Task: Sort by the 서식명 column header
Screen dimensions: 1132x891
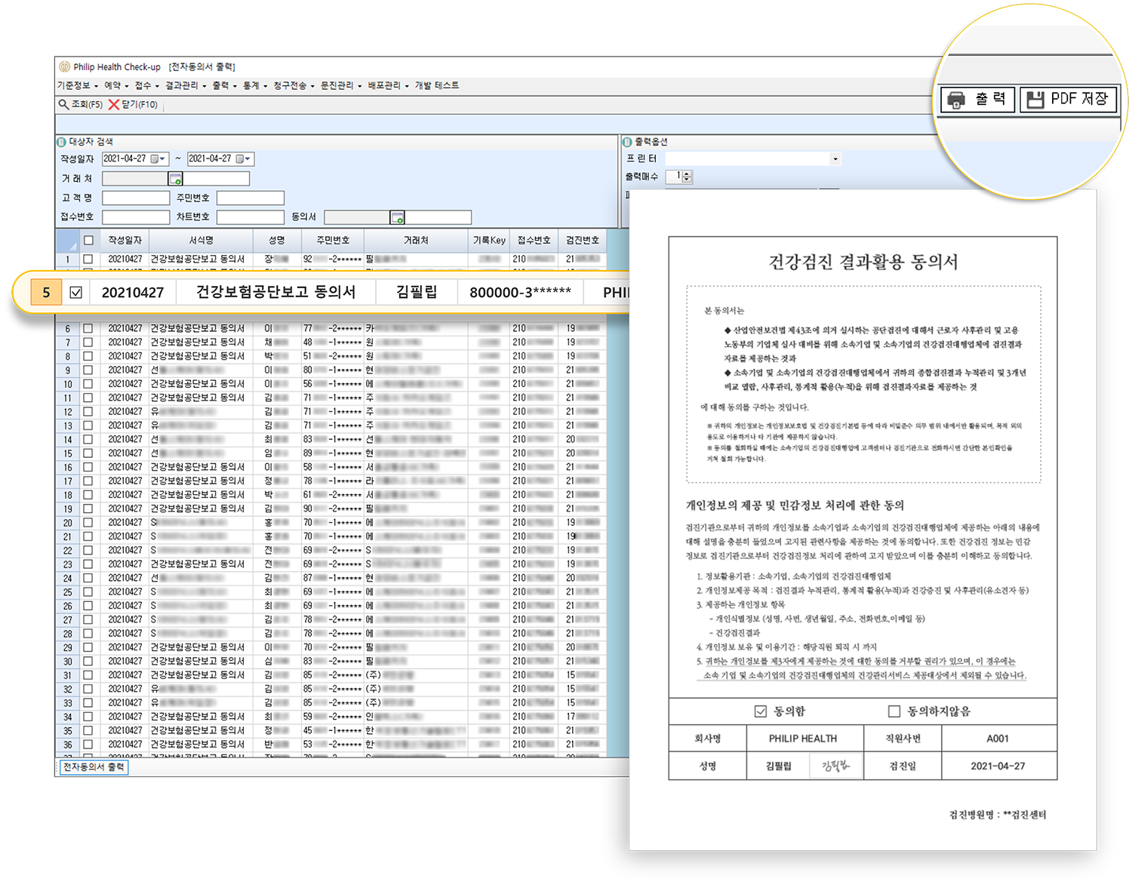Action: point(201,240)
